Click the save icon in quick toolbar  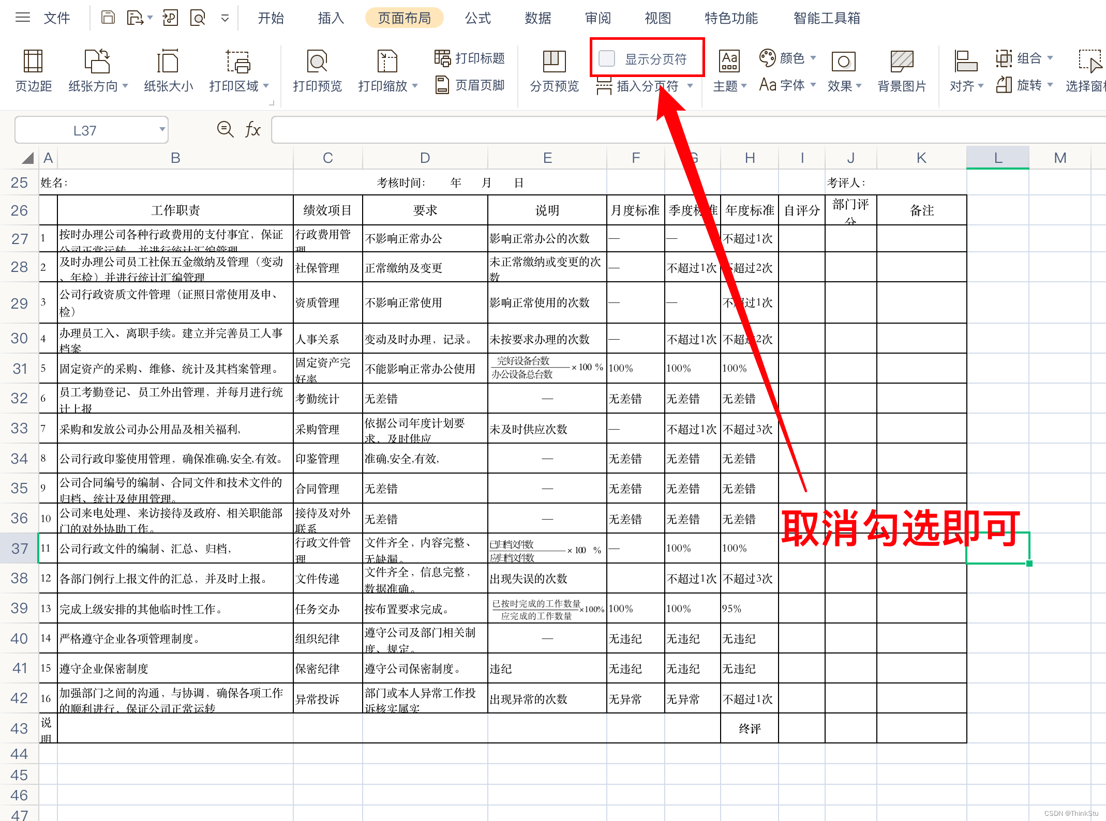pos(108,18)
